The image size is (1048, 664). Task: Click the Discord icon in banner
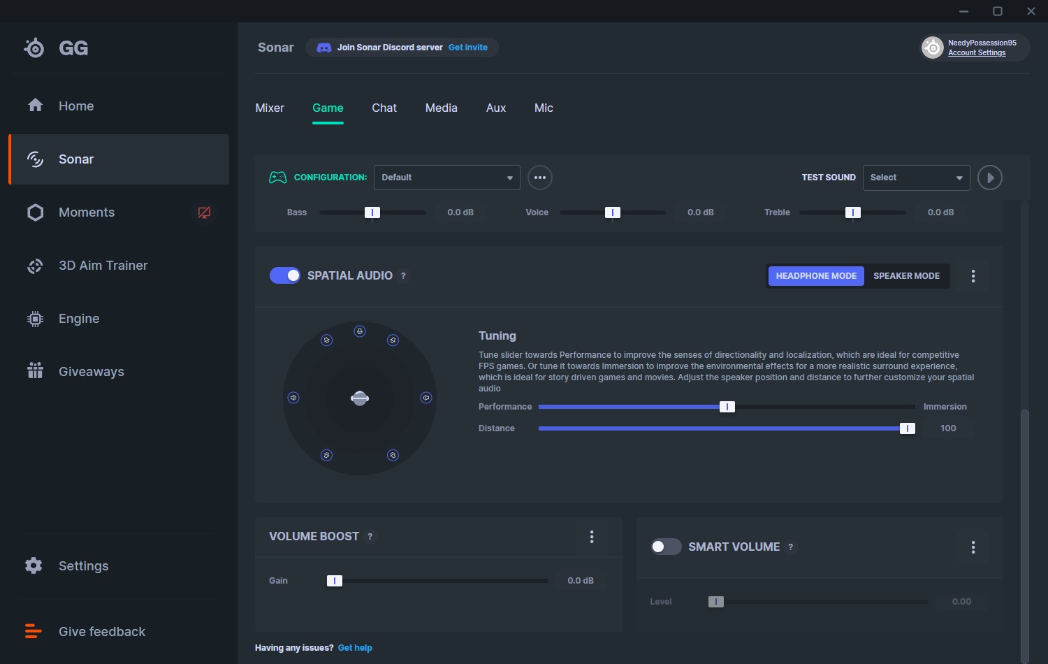(x=323, y=48)
